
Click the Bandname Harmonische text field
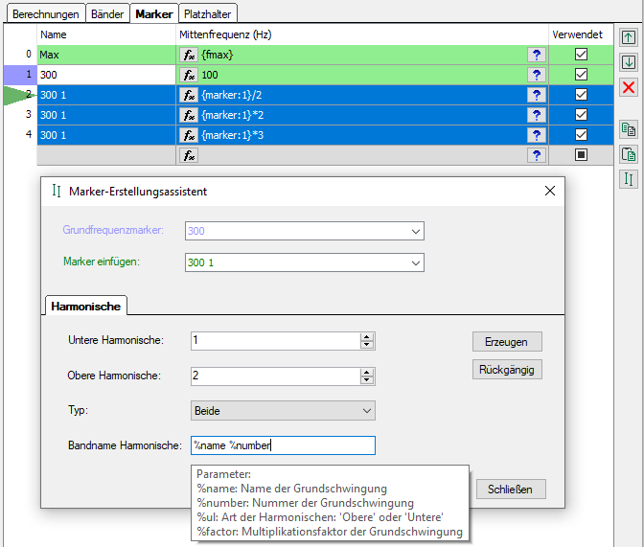click(283, 445)
